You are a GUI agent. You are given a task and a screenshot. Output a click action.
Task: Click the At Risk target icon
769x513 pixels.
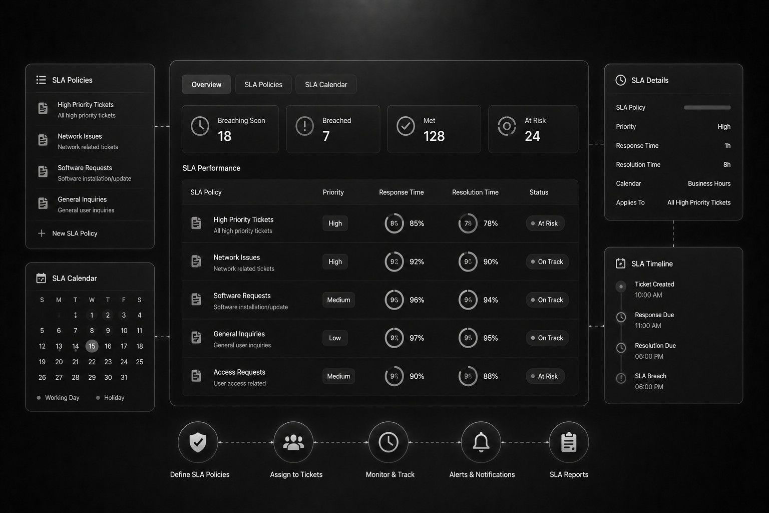point(507,126)
